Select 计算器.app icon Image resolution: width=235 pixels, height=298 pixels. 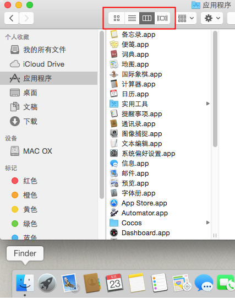pyautogui.click(x=114, y=84)
